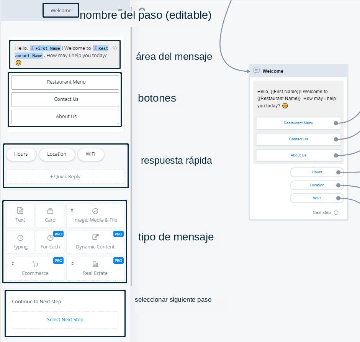Expand Image, Media & File options arrow

pyautogui.click(x=72, y=210)
